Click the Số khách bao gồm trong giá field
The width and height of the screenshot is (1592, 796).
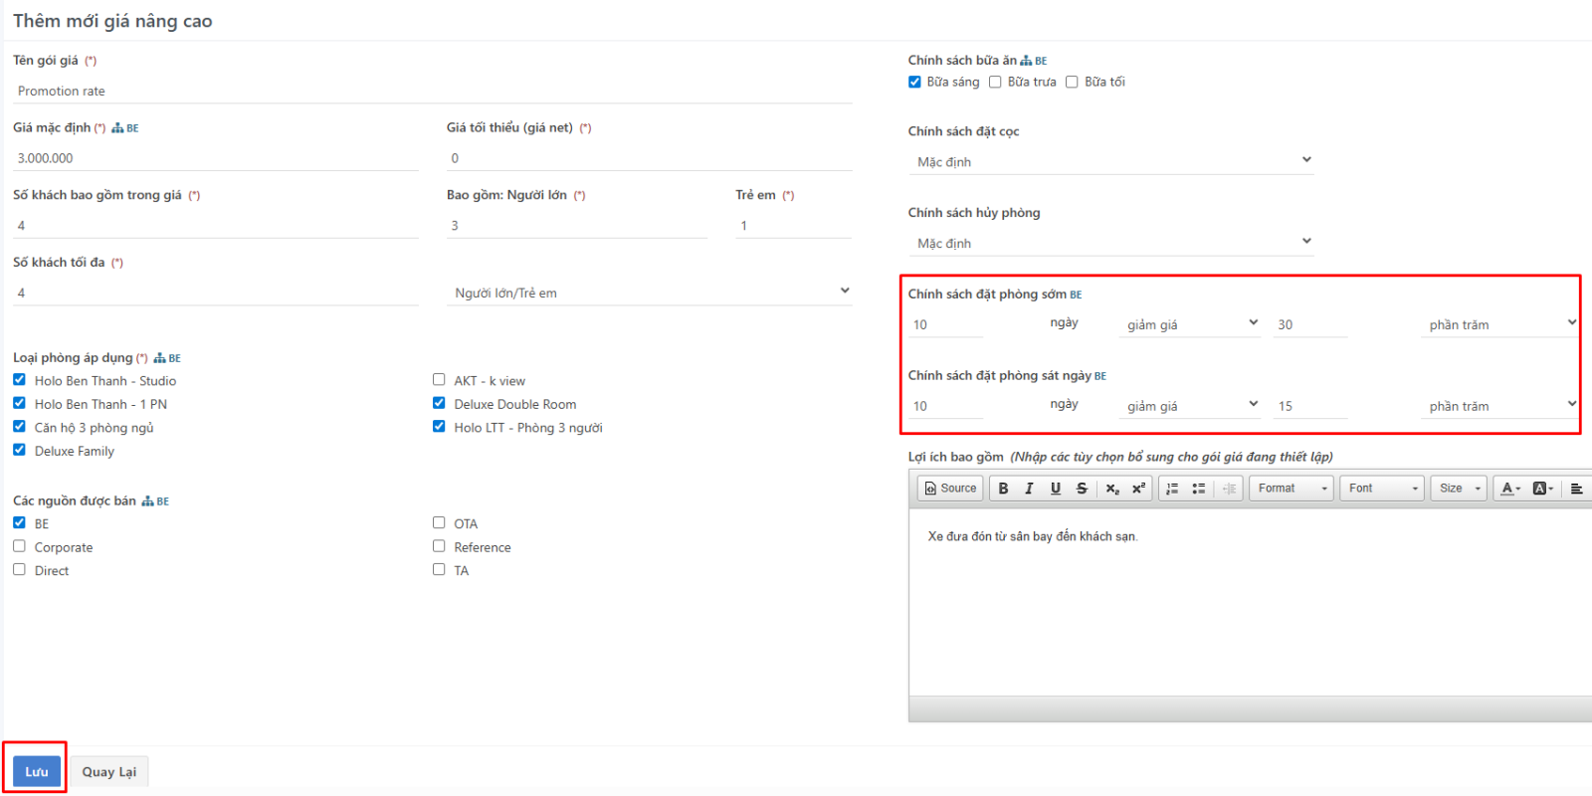point(216,226)
